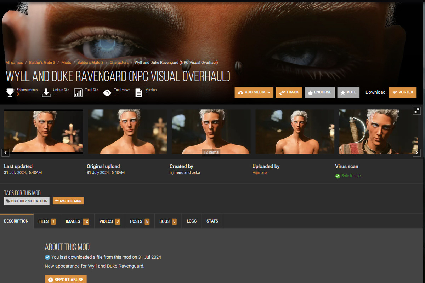This screenshot has height=283, width=425.
Task: Show previous gallery image
Action: pos(5,153)
